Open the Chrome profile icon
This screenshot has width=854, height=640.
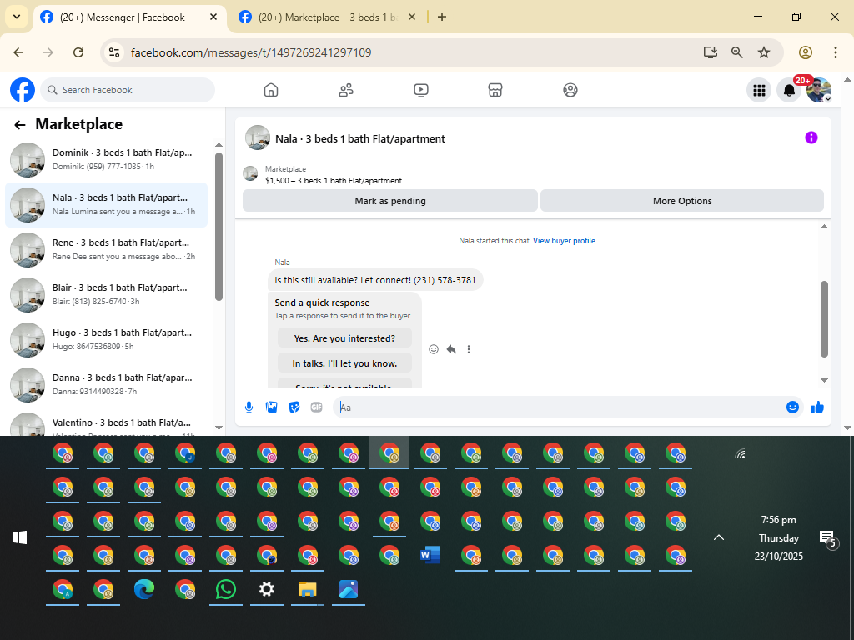click(806, 52)
